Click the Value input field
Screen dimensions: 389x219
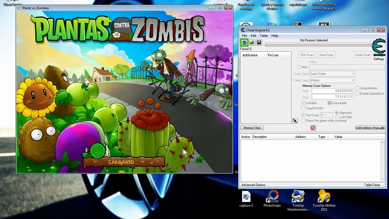(x=347, y=67)
